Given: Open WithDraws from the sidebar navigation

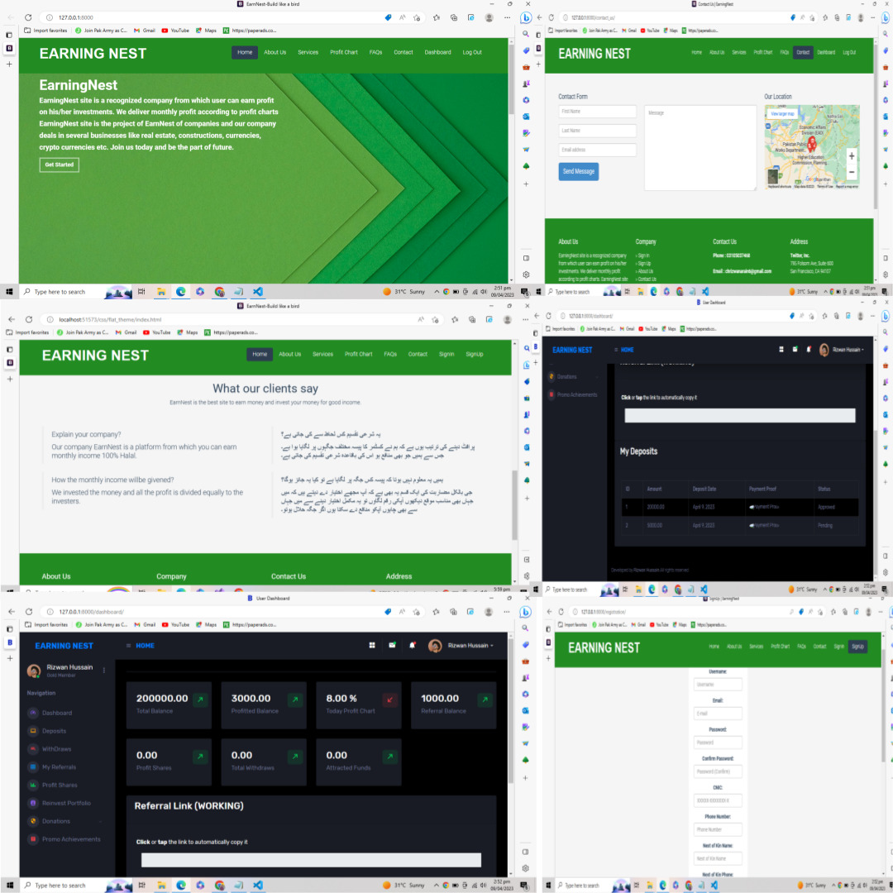Looking at the screenshot, I should click(56, 749).
